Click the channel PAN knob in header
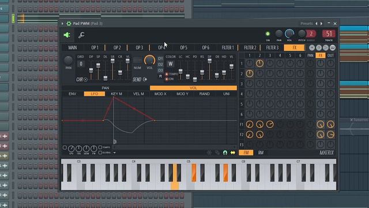This screenshot has height=208, width=369. (279, 34)
